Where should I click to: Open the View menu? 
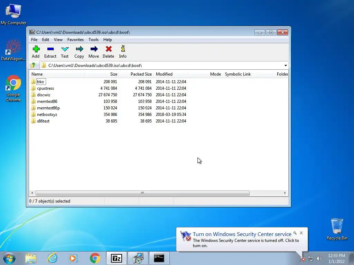(58, 40)
